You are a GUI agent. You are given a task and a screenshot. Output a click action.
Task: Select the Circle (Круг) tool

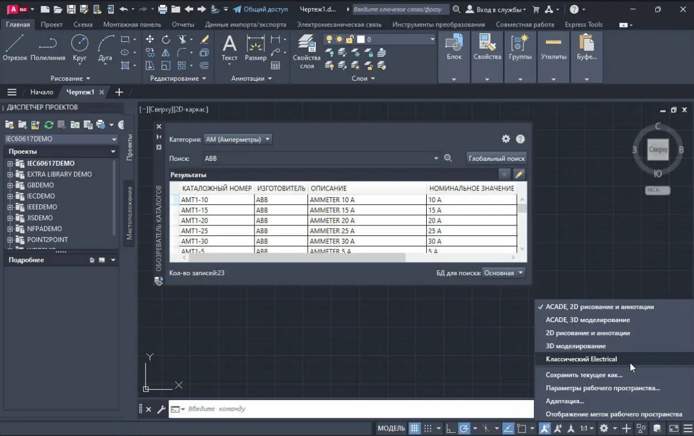pos(80,48)
